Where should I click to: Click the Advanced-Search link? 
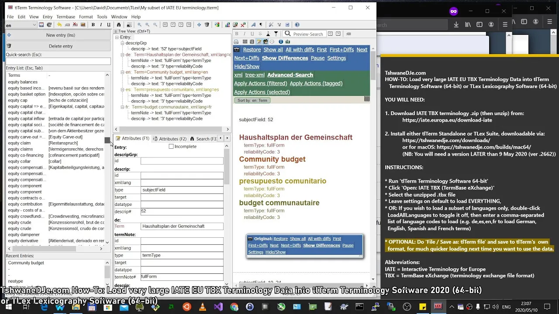pyautogui.click(x=290, y=75)
